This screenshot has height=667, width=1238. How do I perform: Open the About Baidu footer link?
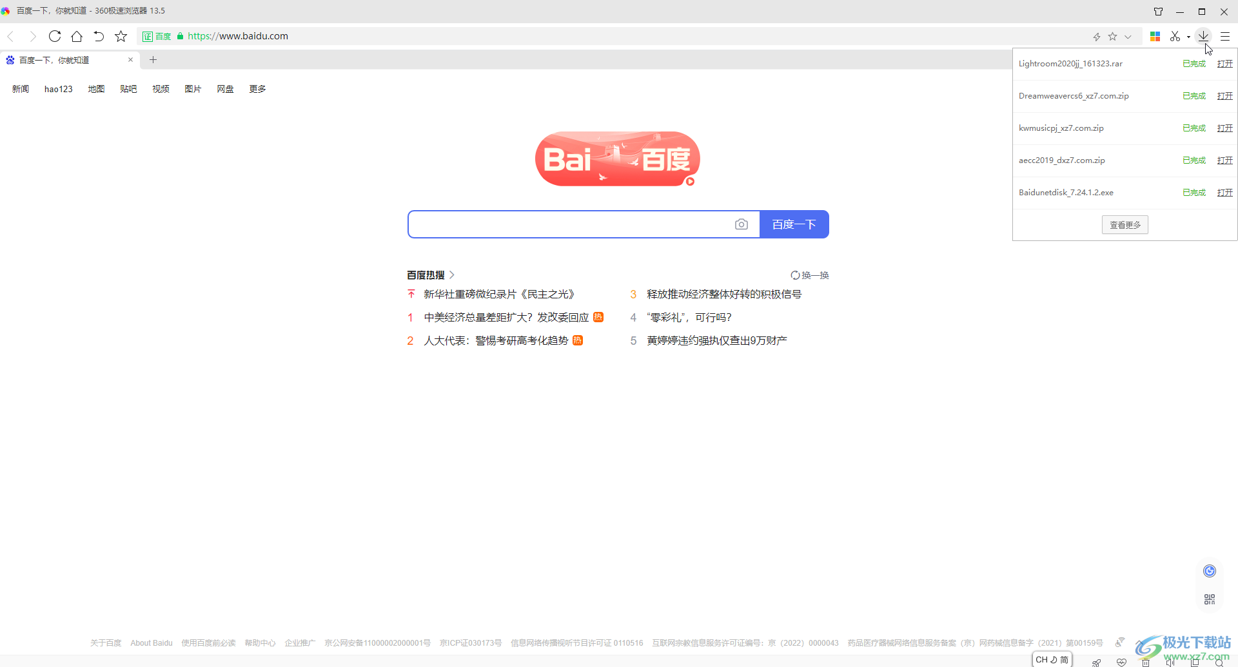pos(152,643)
